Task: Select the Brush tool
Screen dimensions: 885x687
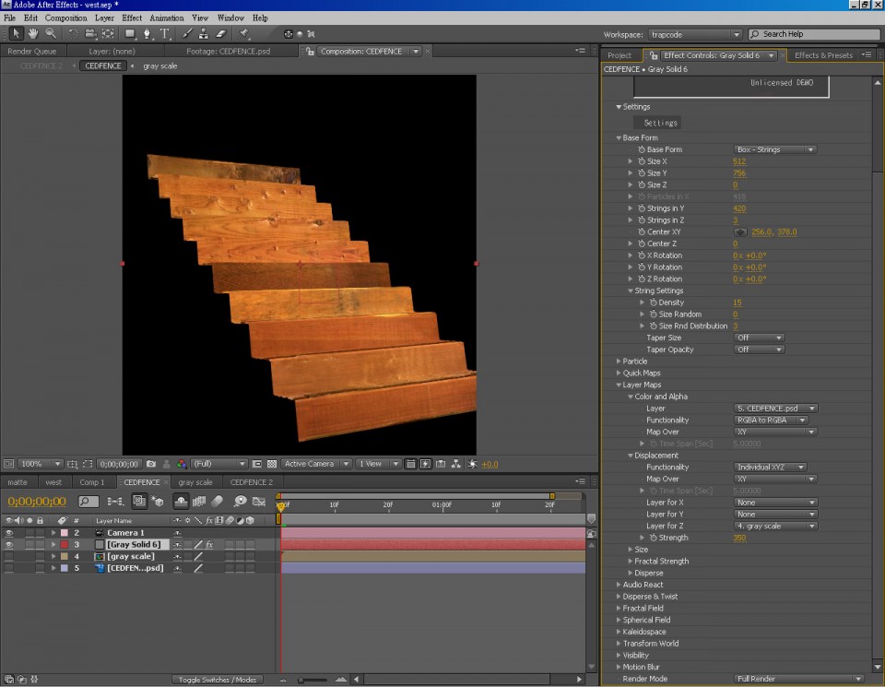Action: (188, 34)
